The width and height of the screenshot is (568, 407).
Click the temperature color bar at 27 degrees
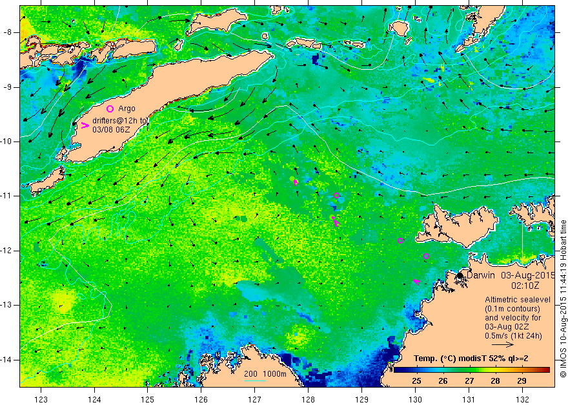coord(469,370)
